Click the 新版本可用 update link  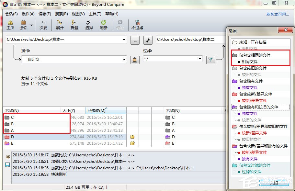[x=277, y=14]
